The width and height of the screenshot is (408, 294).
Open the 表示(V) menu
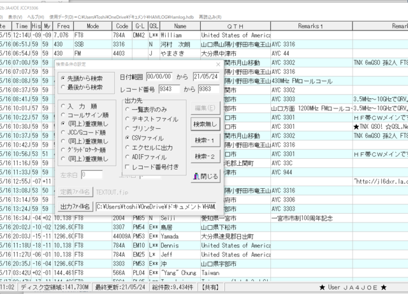[15, 17]
